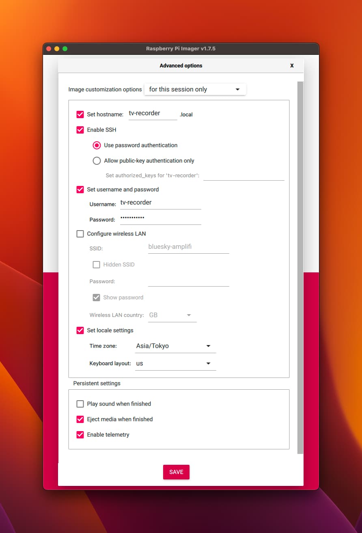Open the Keyboard layout dropdown
Screen dimensions: 362x533
point(175,364)
